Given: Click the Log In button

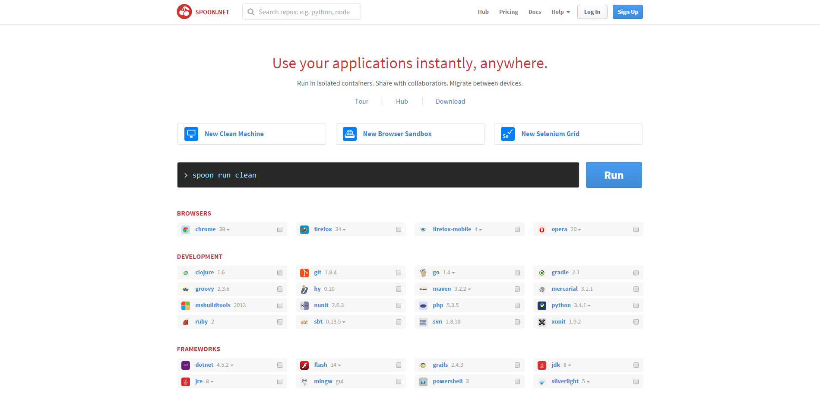Looking at the screenshot, I should tap(592, 12).
